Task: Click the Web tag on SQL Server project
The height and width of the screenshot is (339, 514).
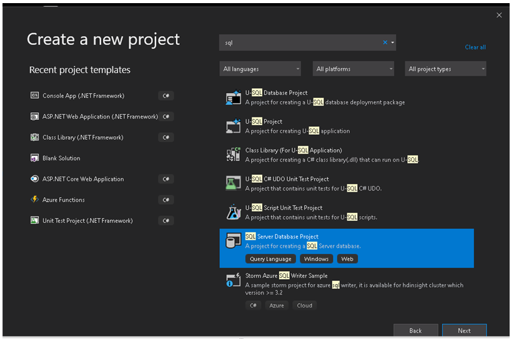Action: [347, 258]
